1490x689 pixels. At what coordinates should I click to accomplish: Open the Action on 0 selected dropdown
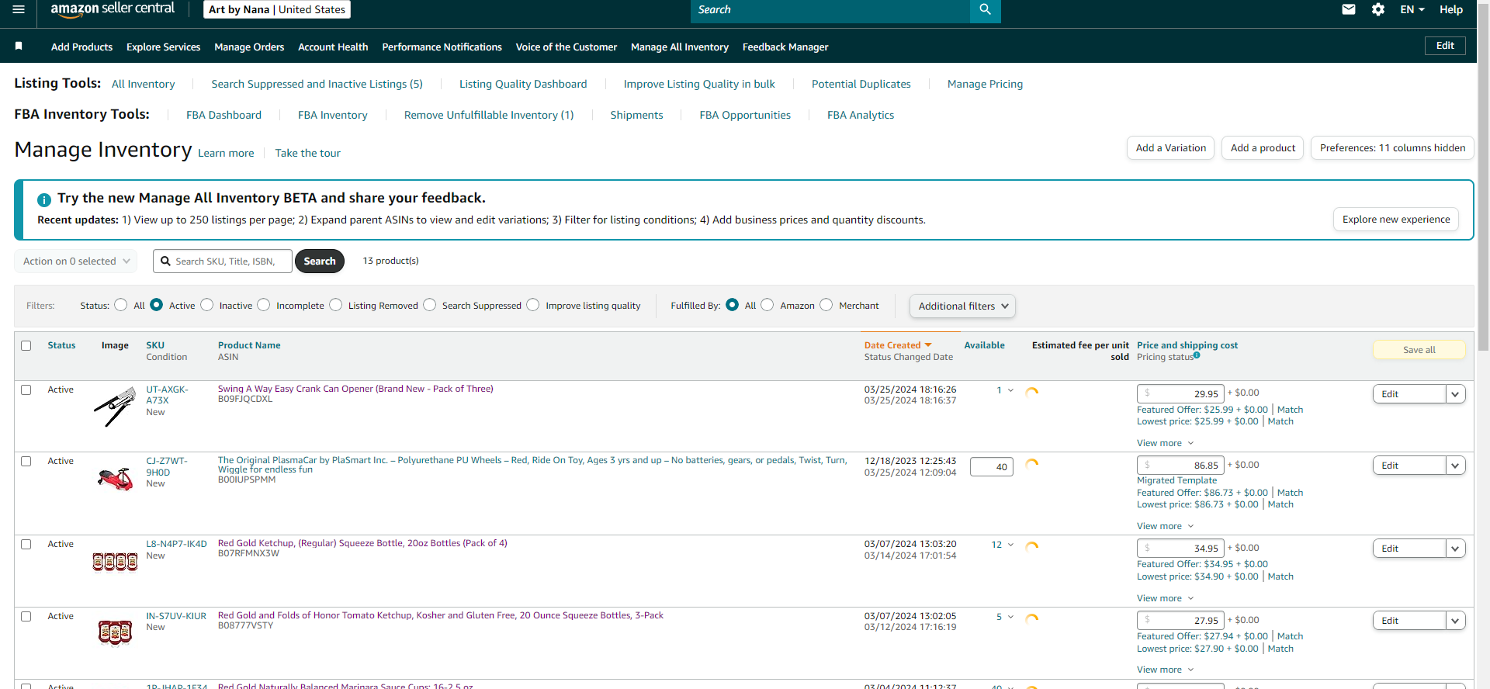click(x=76, y=261)
